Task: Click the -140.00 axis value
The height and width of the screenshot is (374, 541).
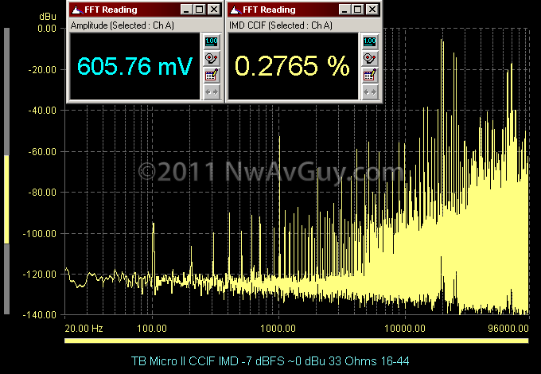Action: coord(40,314)
